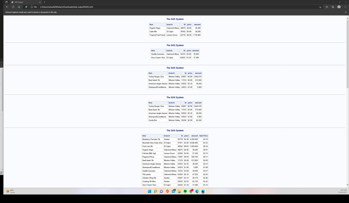
Task: Open the Collections icon in toolbar
Action: [333, 7]
